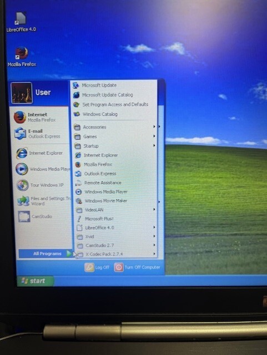267x355 pixels.
Task: Select the LibreOffice 4.0 menu label
Action: coord(99,228)
